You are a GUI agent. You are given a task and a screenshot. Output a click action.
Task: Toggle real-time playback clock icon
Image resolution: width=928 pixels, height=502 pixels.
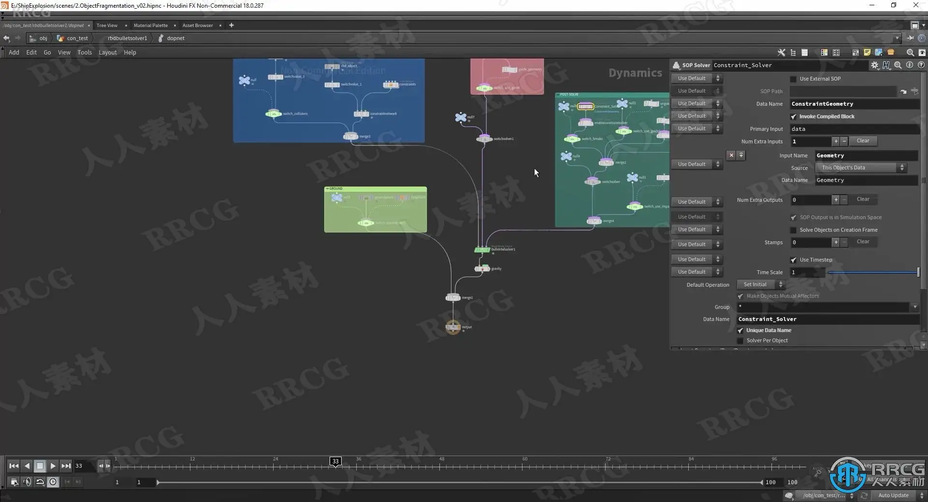(53, 482)
